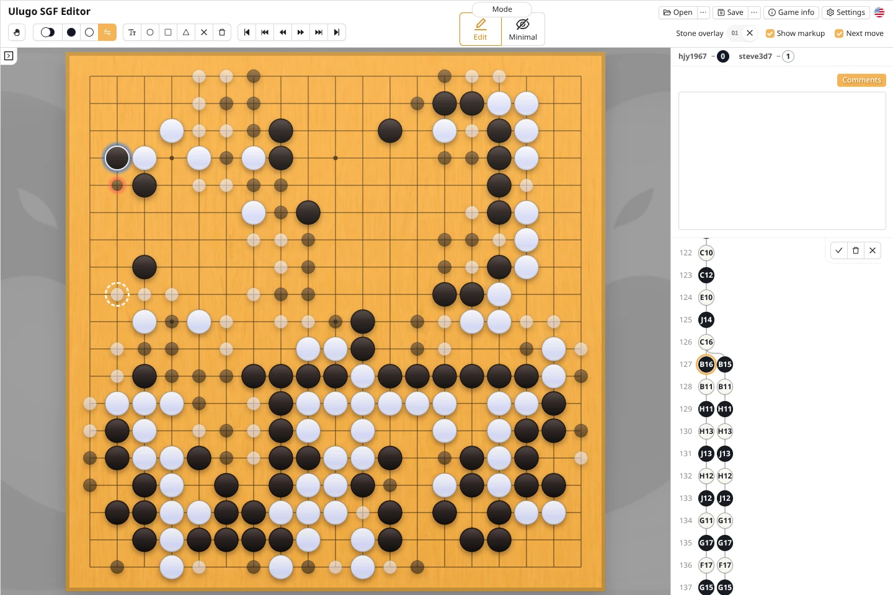This screenshot has width=893, height=595.
Task: Expand the Open options menu
Action: click(x=703, y=12)
